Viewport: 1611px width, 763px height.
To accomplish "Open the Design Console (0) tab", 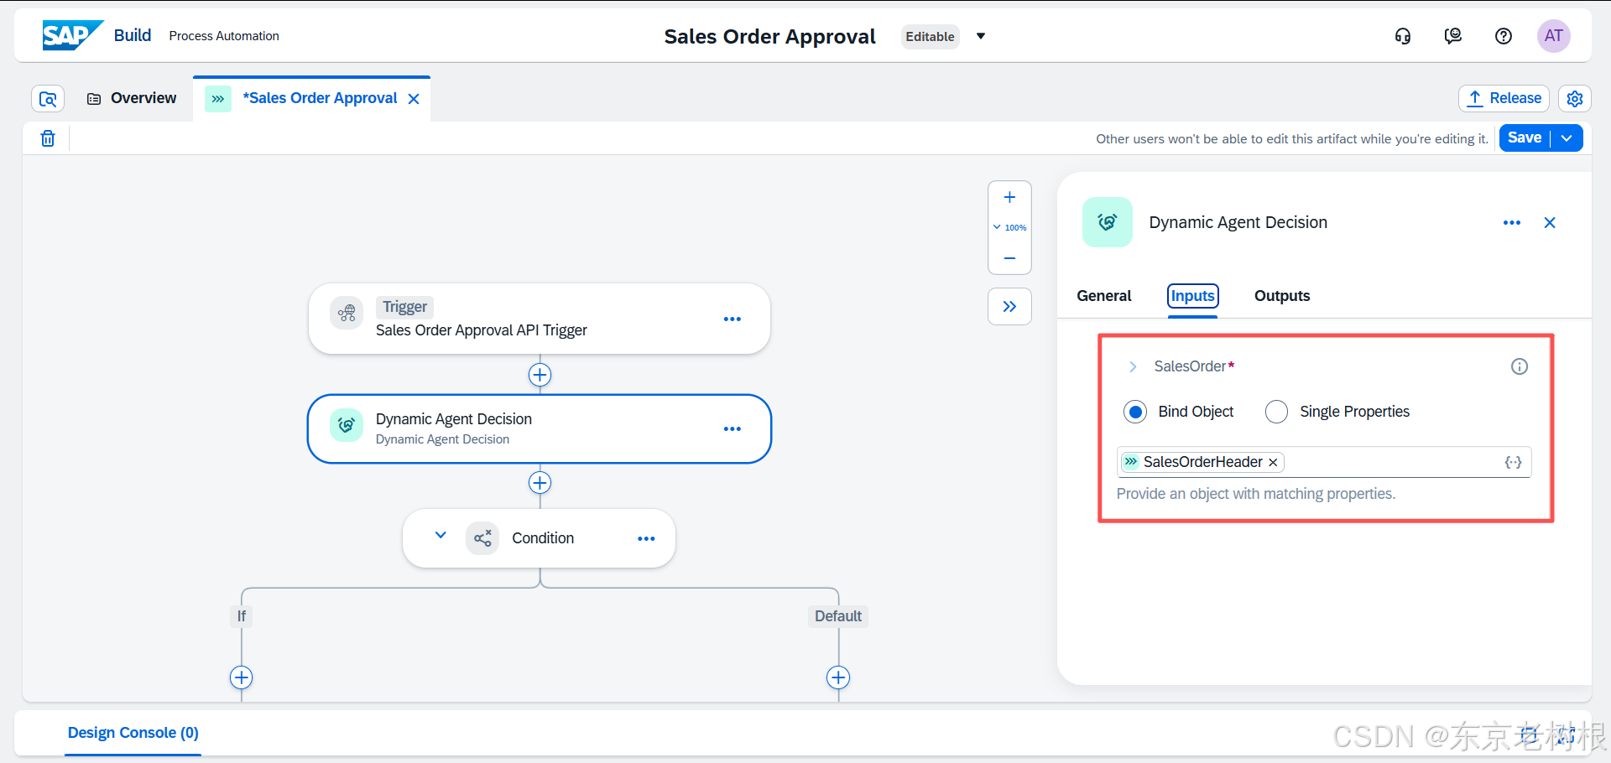I will (x=133, y=733).
